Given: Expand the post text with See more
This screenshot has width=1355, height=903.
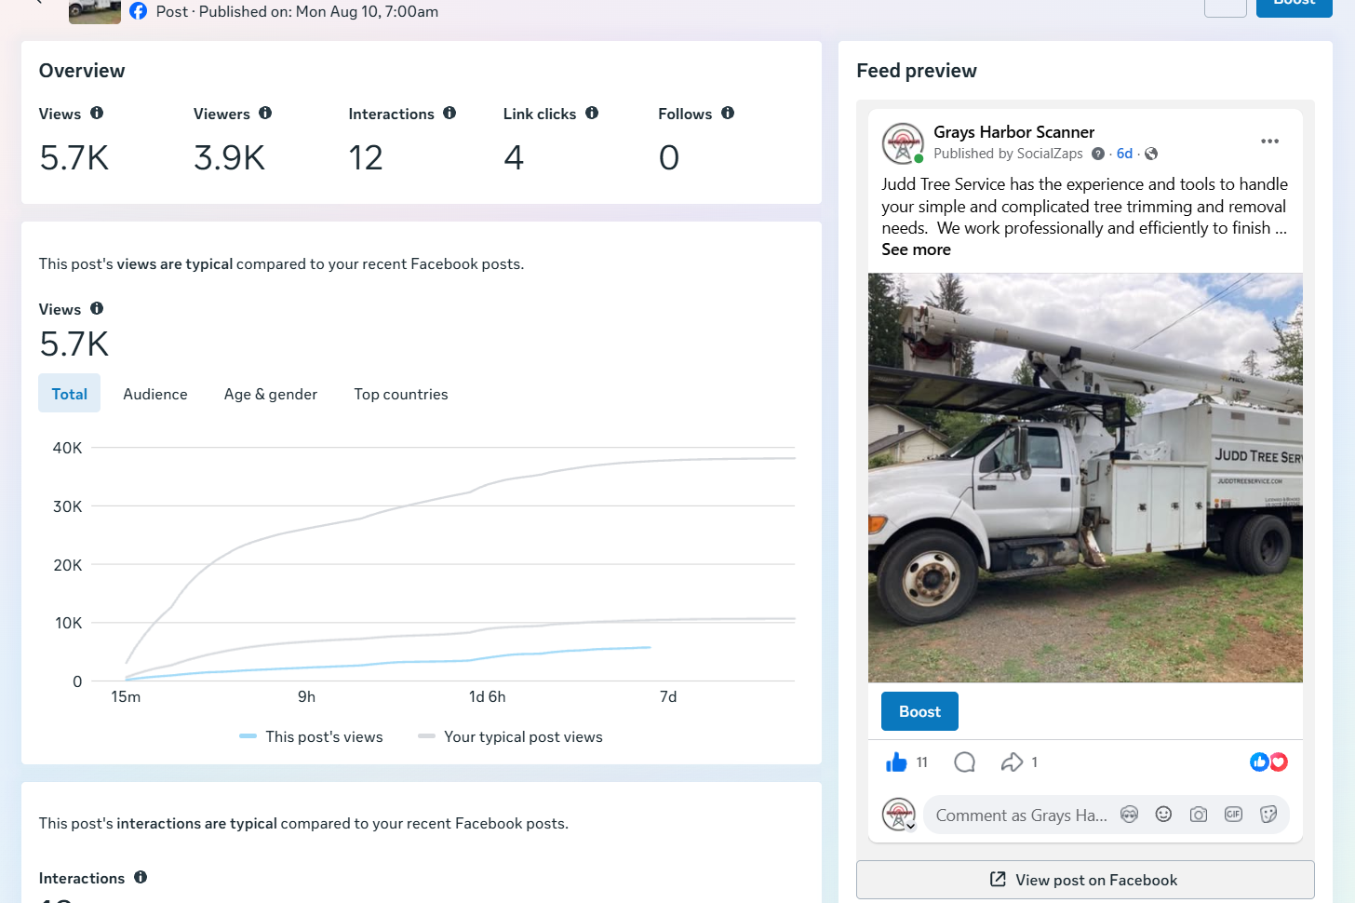Looking at the screenshot, I should [x=917, y=249].
